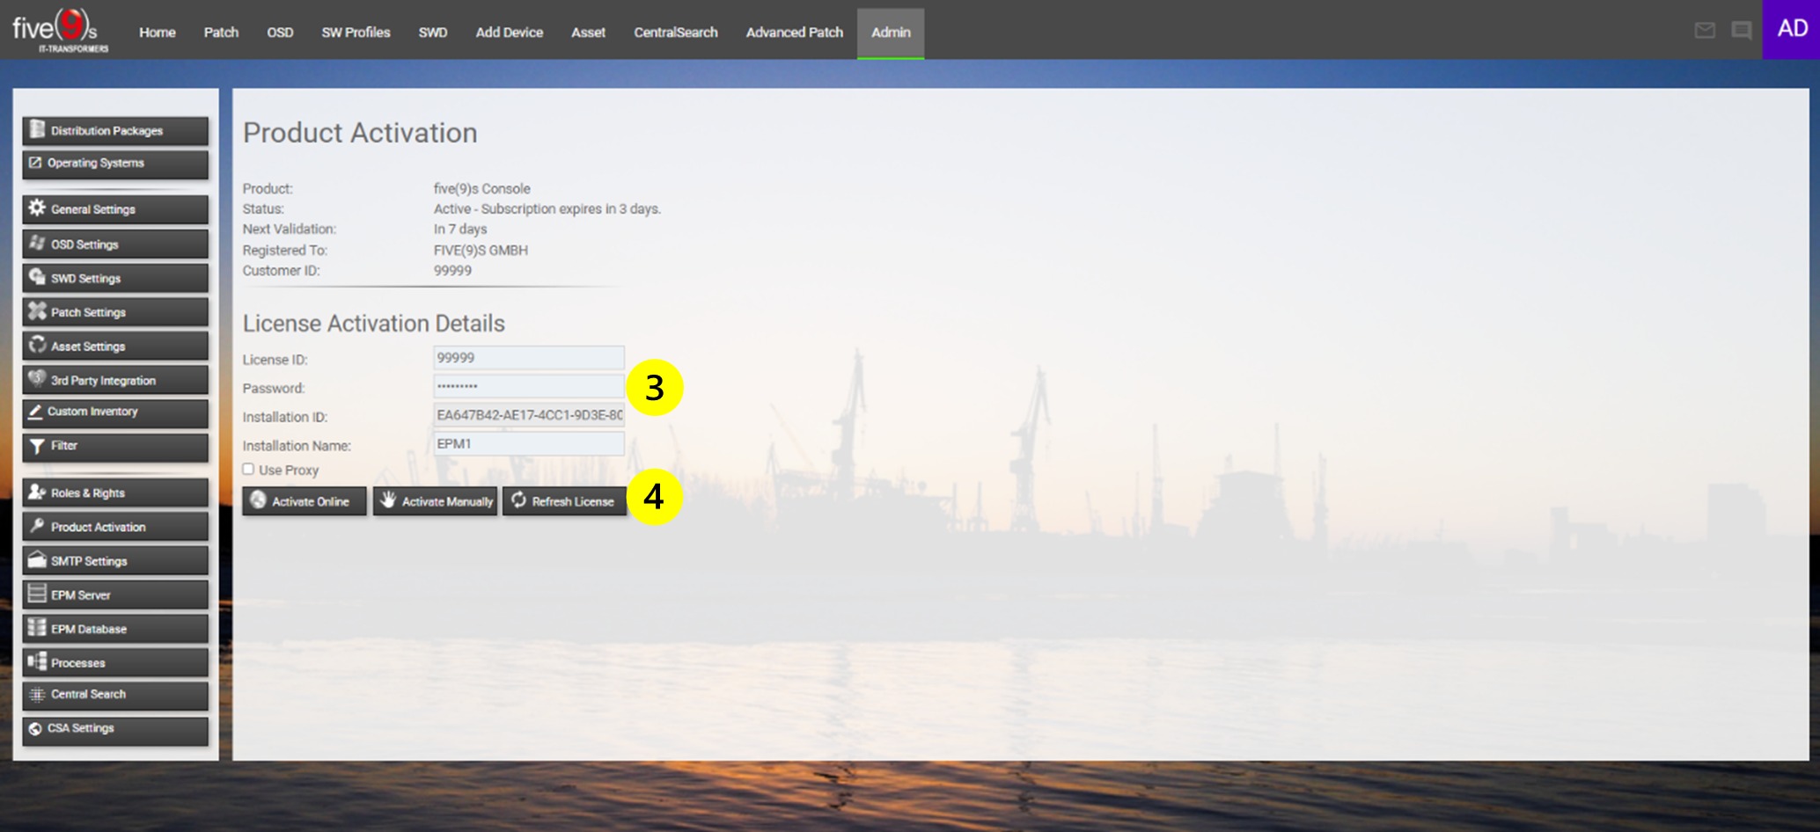Go to the Advanced Patch tab
The image size is (1820, 832).
[795, 32]
